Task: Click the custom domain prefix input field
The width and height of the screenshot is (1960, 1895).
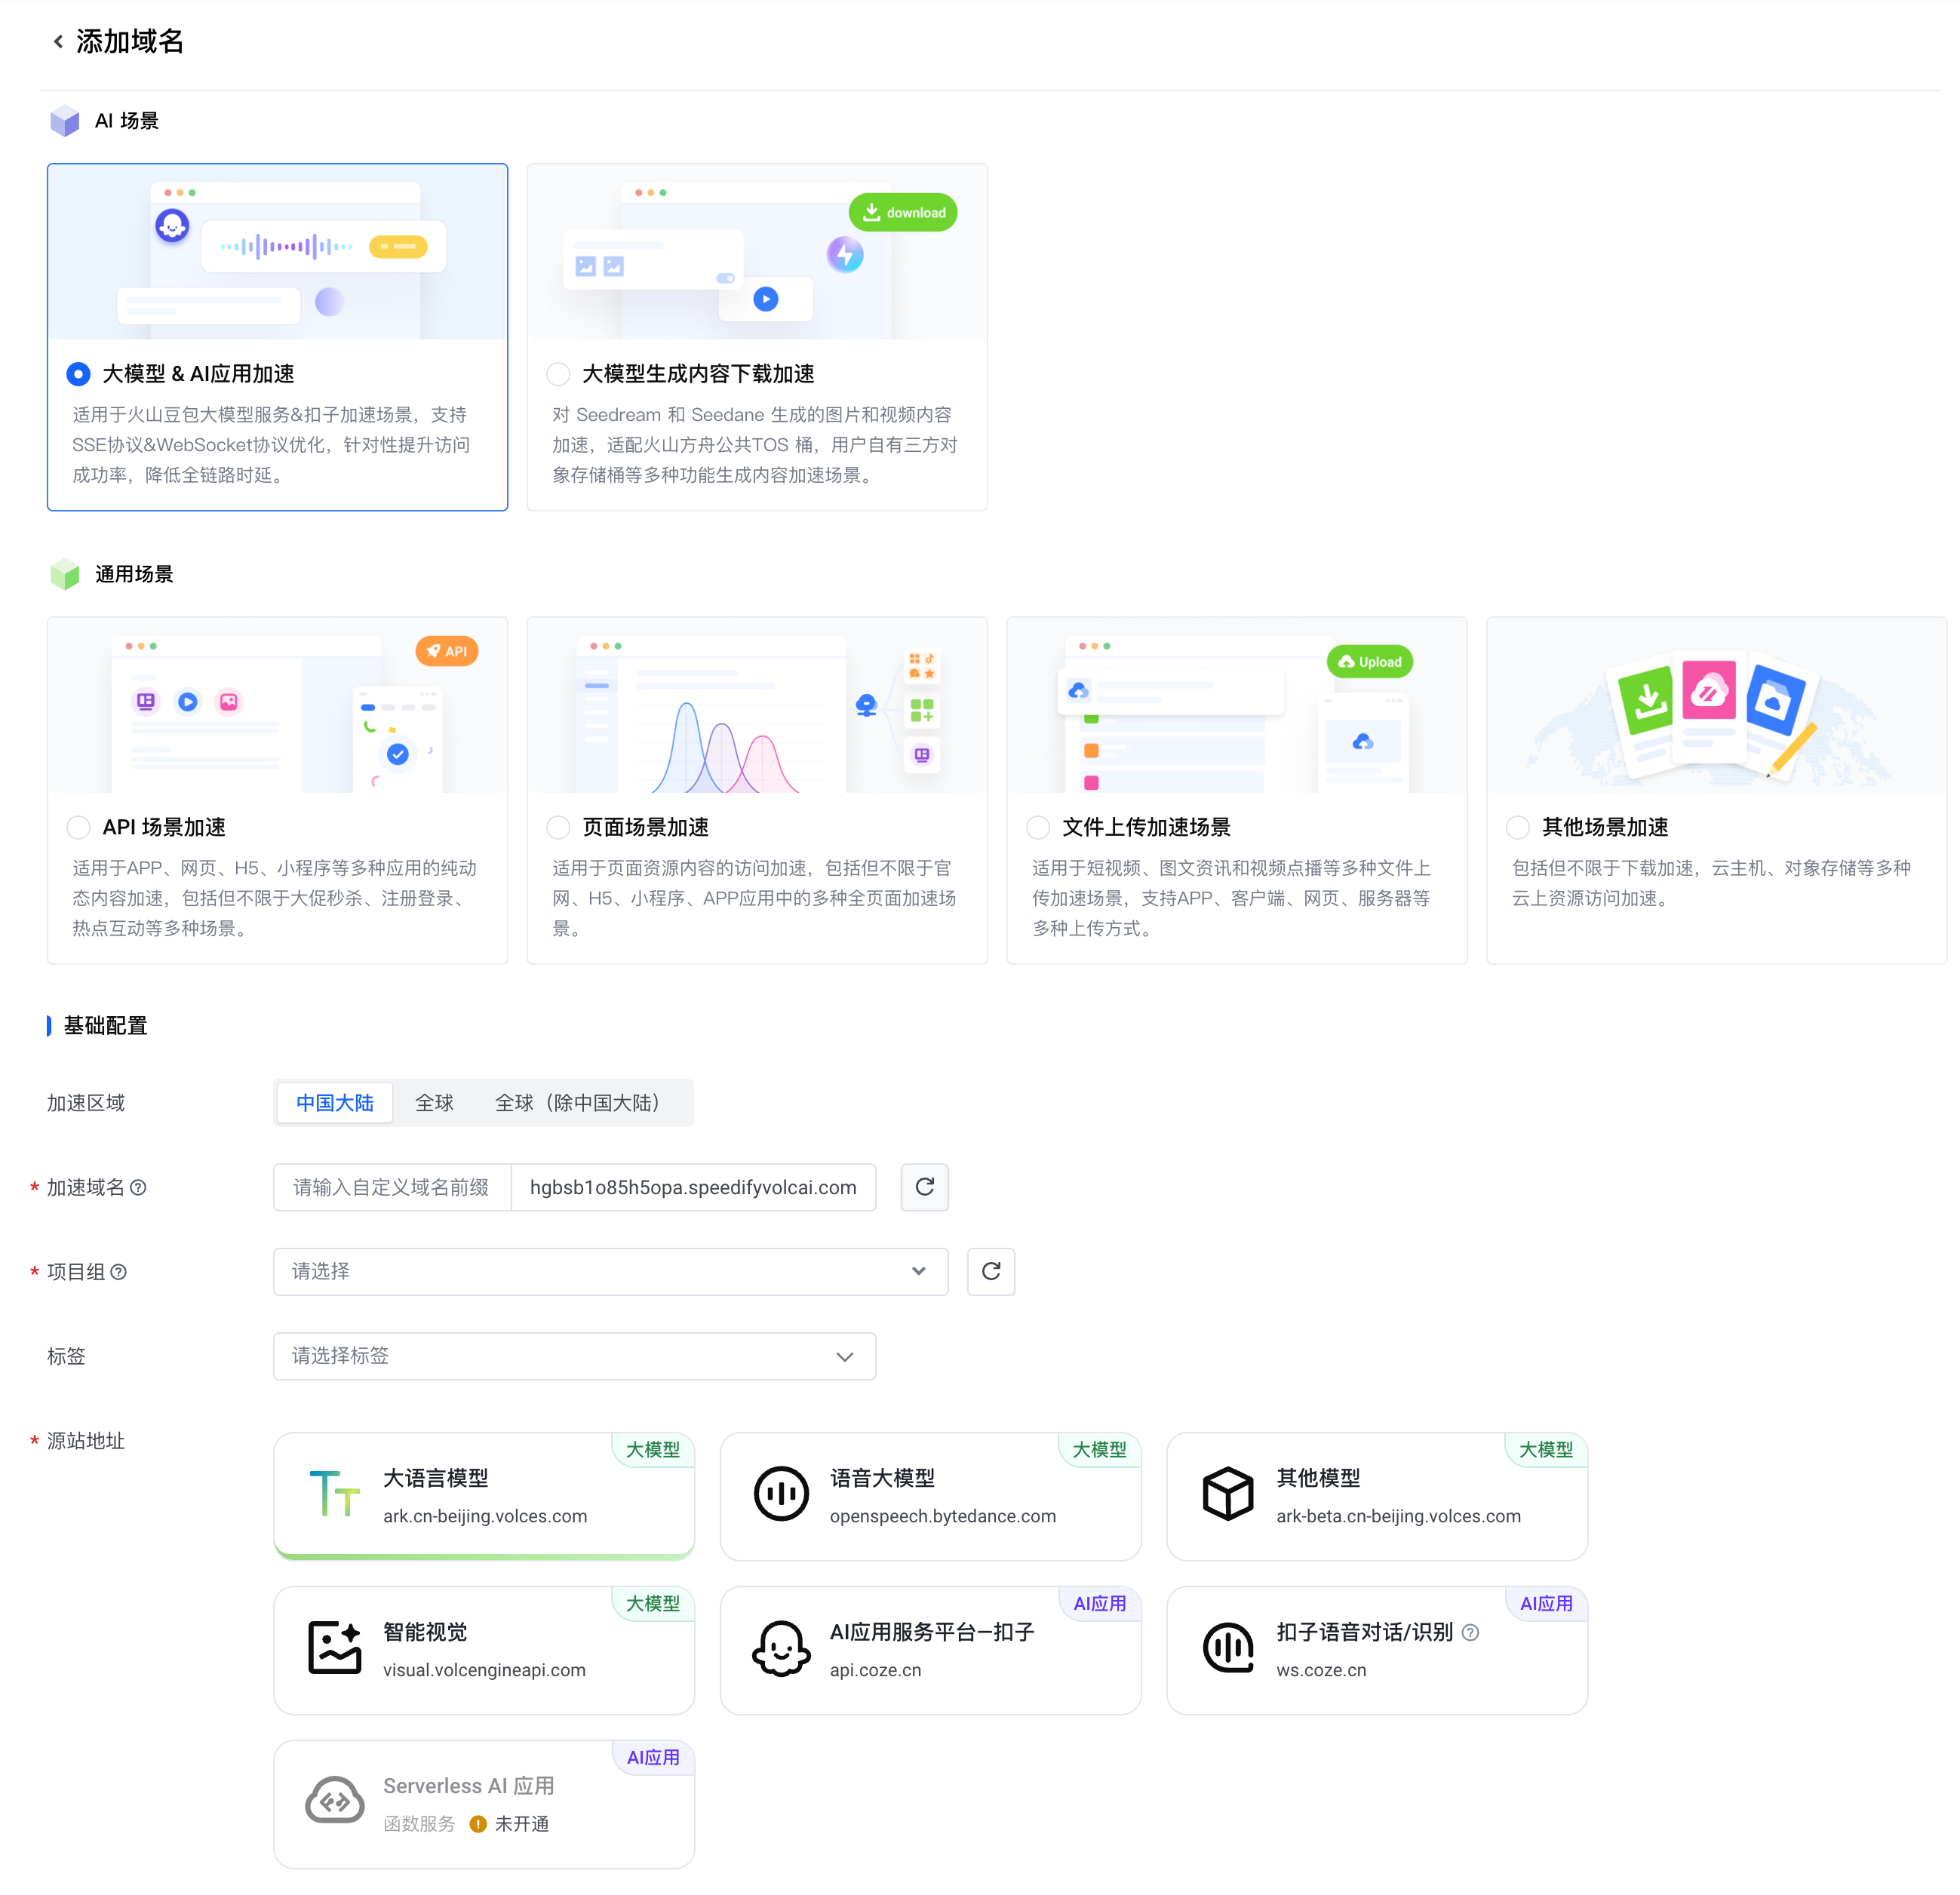Action: [x=391, y=1187]
